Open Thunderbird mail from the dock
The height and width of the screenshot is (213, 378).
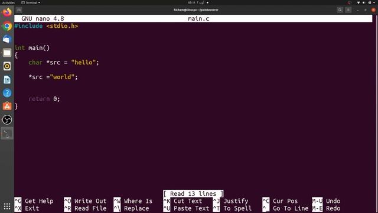point(7,39)
